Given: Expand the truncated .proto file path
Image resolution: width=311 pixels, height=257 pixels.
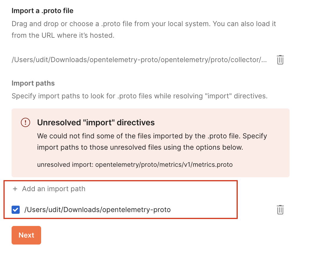Looking at the screenshot, I should point(139,60).
